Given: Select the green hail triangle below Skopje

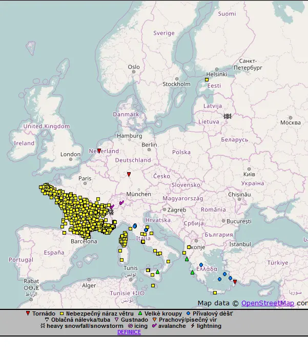Looking at the screenshot, I should click(x=187, y=259).
